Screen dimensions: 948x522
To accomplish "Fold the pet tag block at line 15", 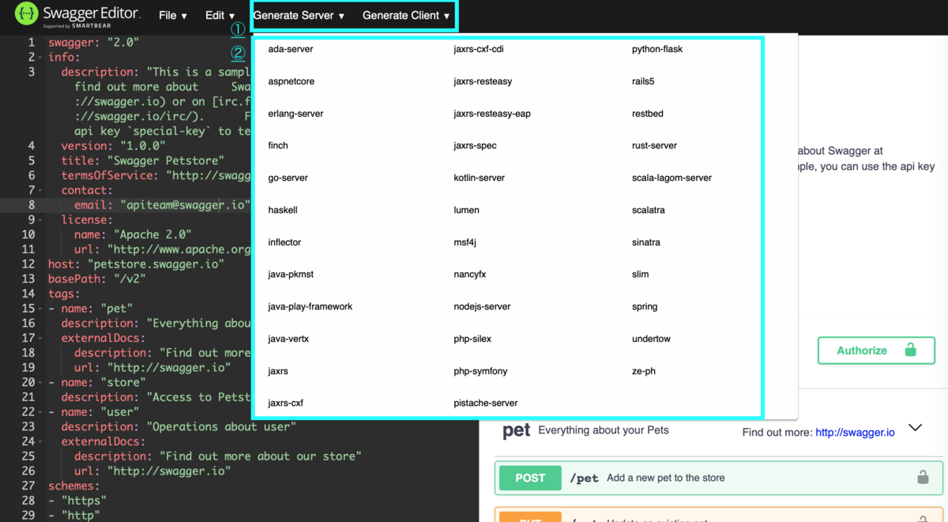I will tap(41, 309).
